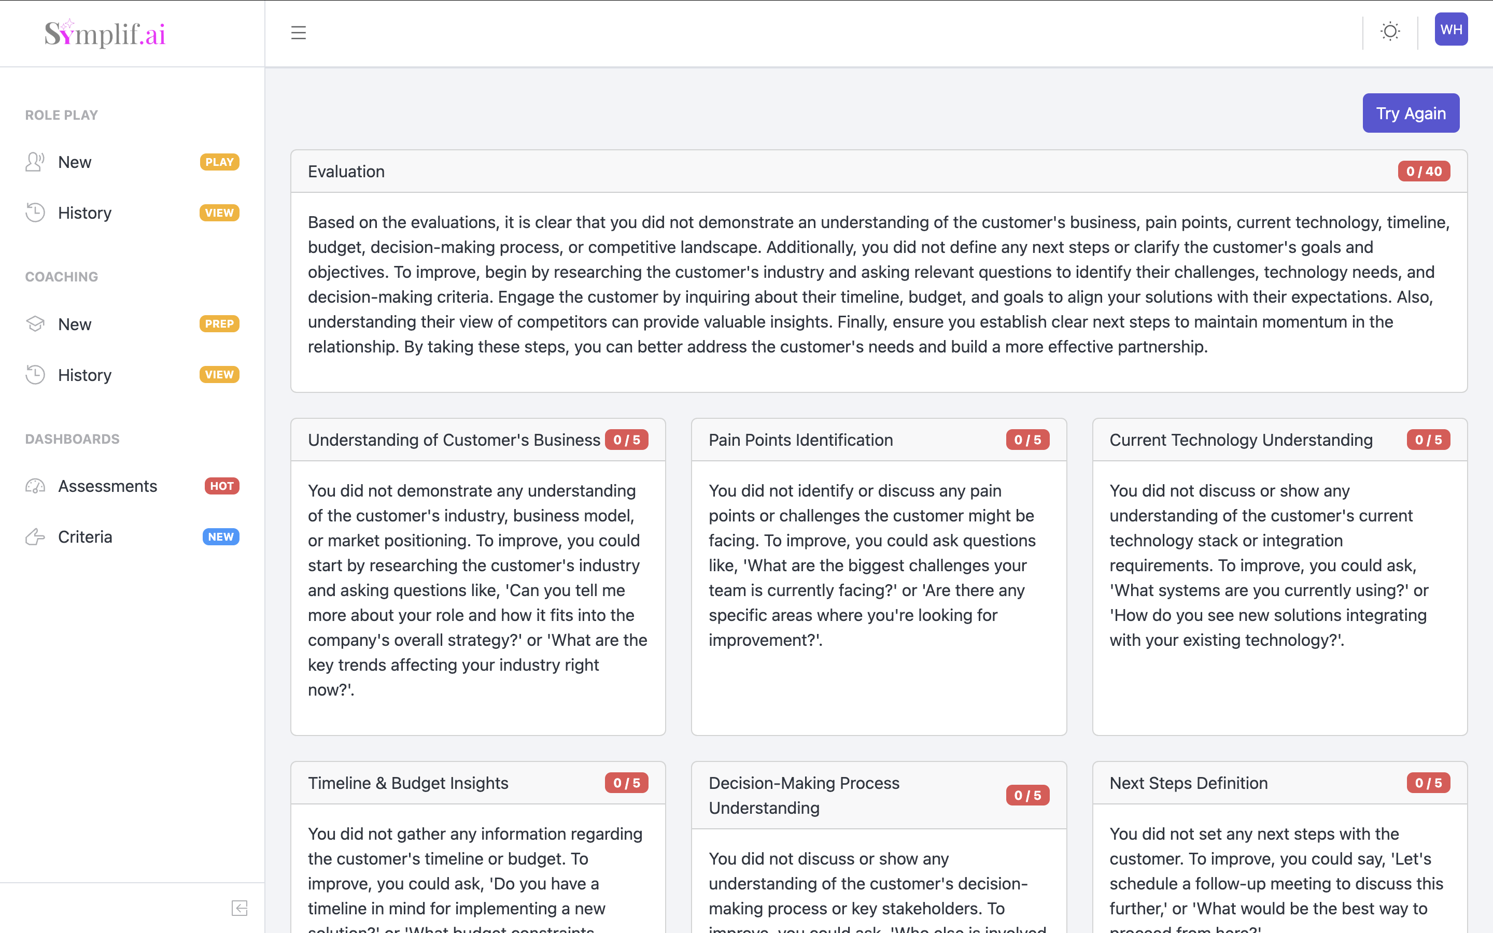Click the VIEW badge for Role Play History
Viewport: 1493px width, 933px height.
click(x=219, y=213)
